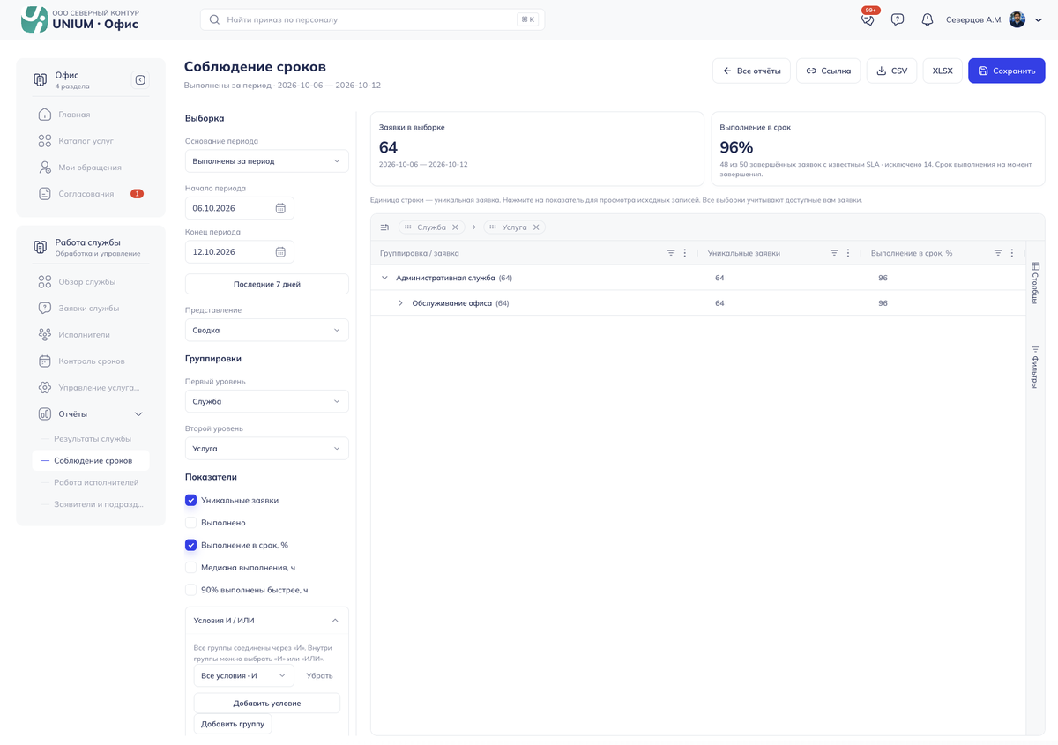Open column menu for Группировка / заявка
1058x745 pixels.
point(685,253)
